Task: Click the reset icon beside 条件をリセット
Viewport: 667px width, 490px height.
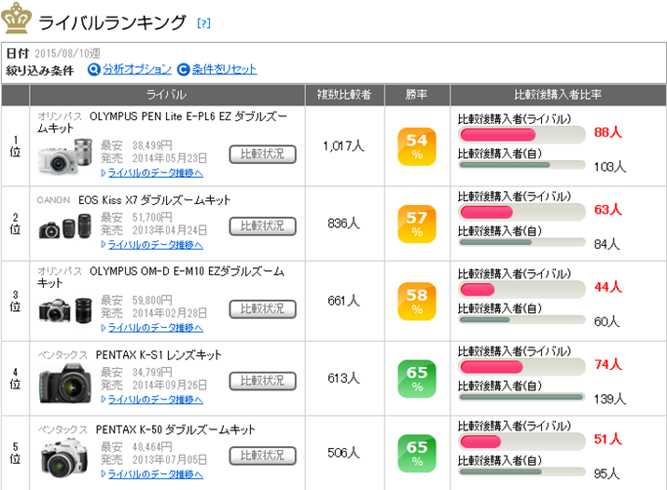Action: coord(184,69)
